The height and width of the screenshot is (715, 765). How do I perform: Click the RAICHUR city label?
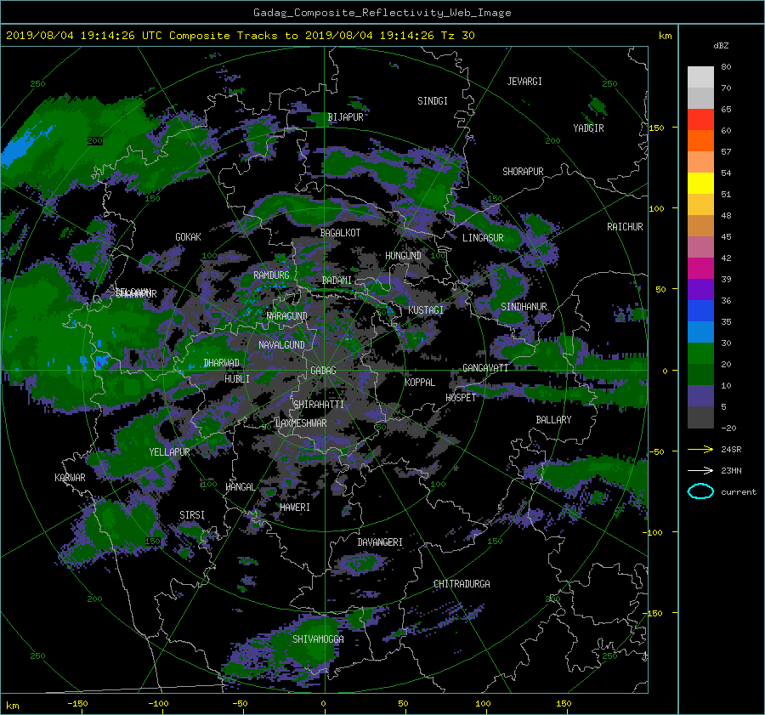click(x=625, y=227)
